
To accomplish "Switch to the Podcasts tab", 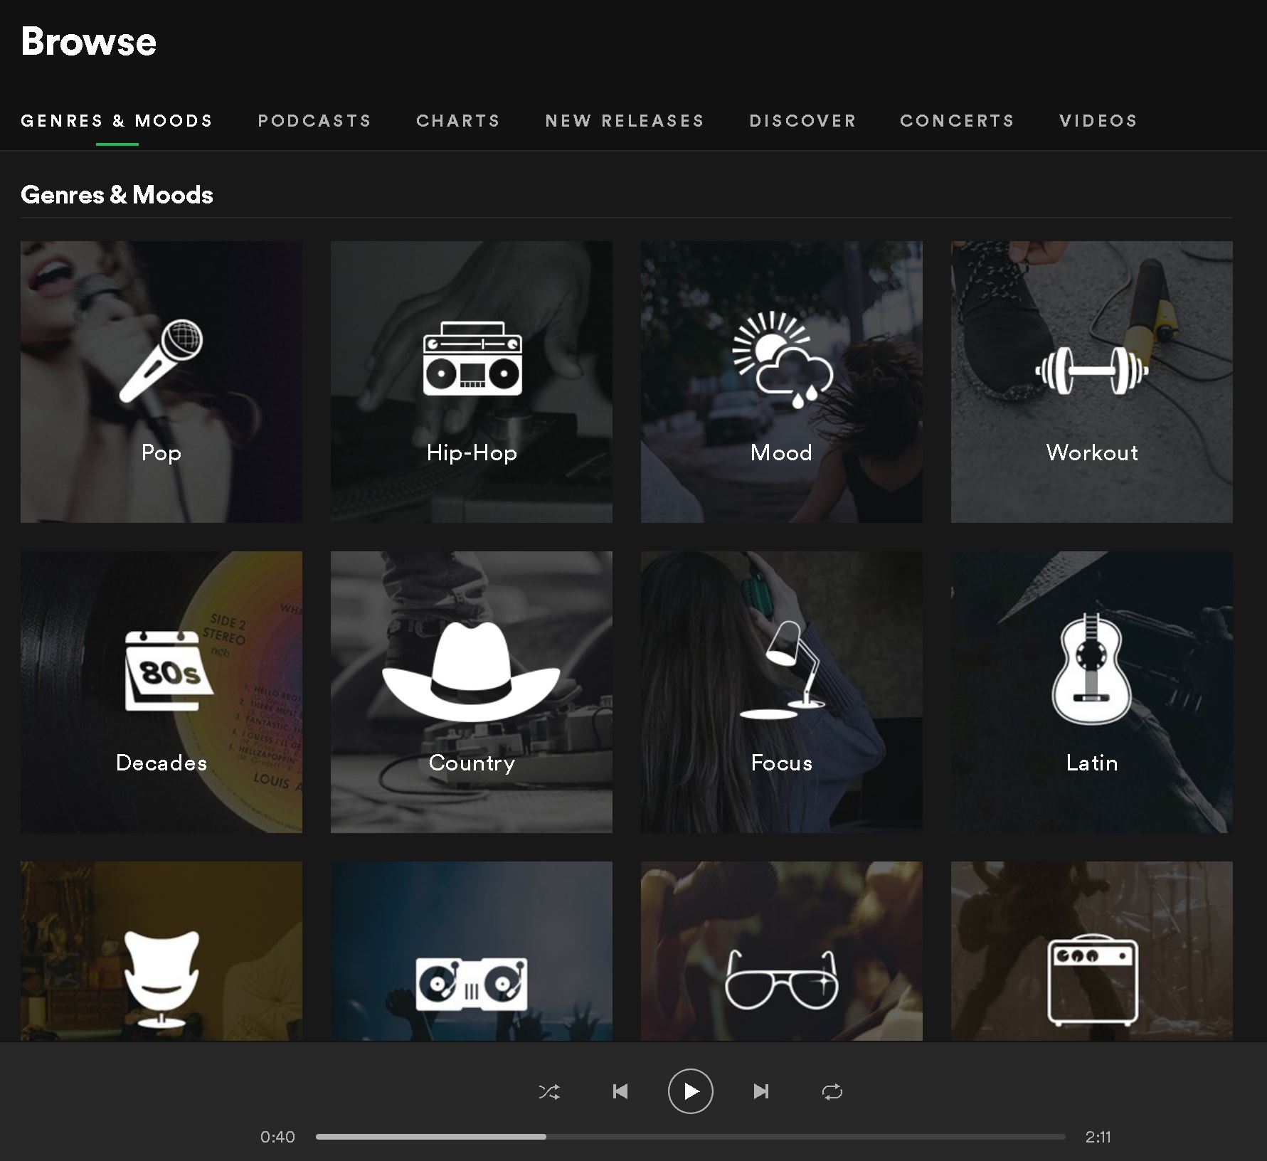I will click(x=314, y=121).
